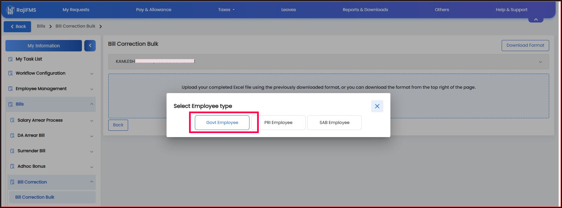Open Pay & Allowance menu
The image size is (562, 208).
(x=154, y=10)
